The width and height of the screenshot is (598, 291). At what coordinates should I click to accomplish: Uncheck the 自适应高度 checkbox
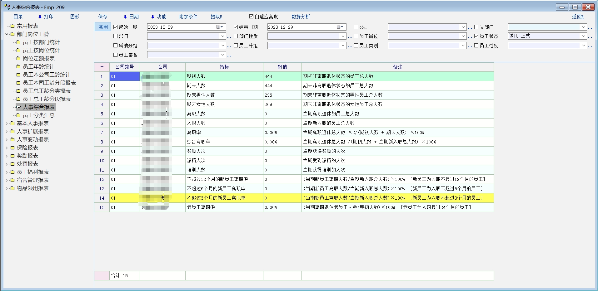tap(251, 17)
